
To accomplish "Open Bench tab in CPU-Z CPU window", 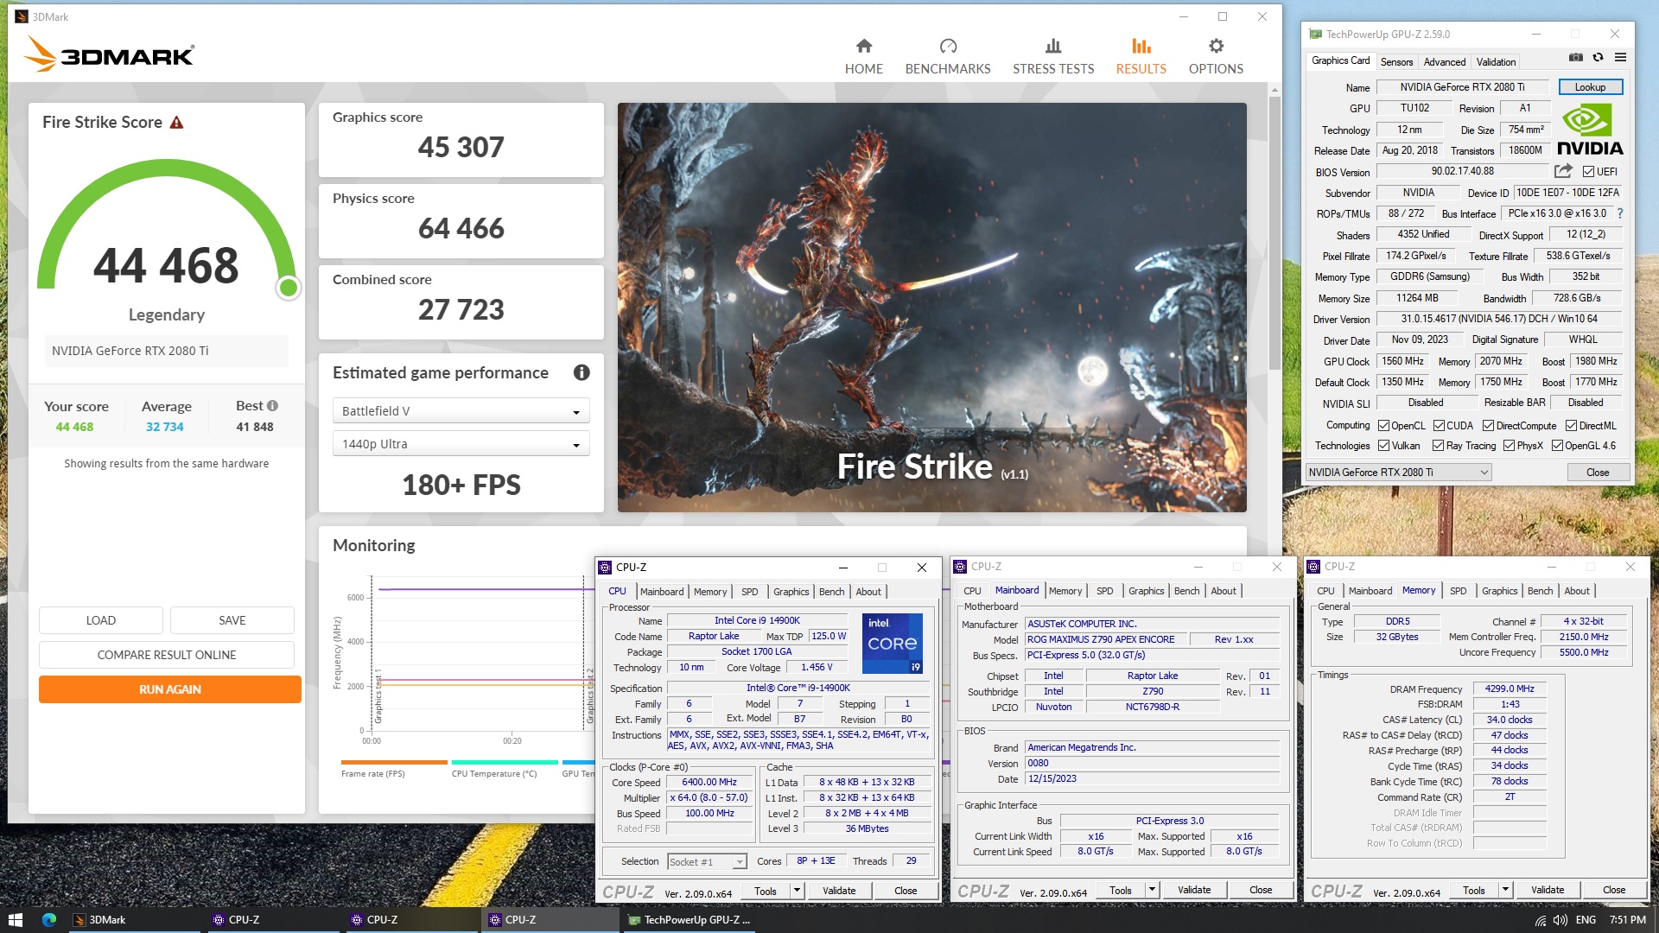I will point(831,592).
